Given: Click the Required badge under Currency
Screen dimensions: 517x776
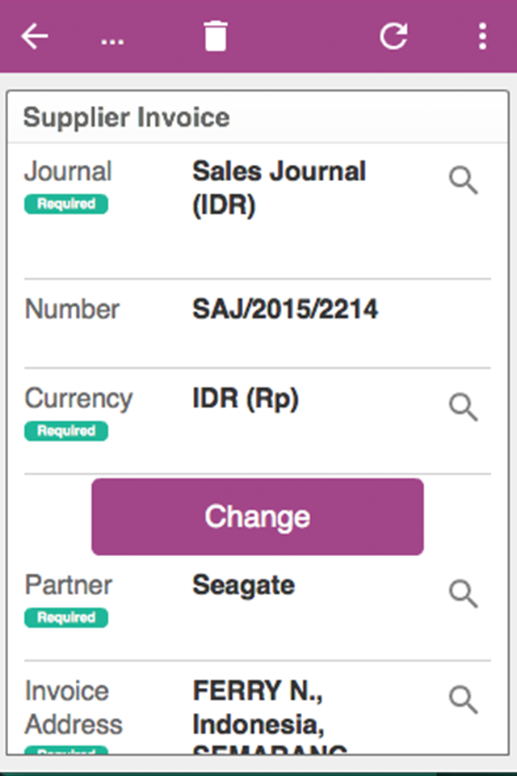Looking at the screenshot, I should (x=66, y=431).
